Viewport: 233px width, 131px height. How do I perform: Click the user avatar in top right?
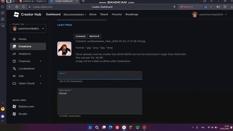tap(194, 15)
